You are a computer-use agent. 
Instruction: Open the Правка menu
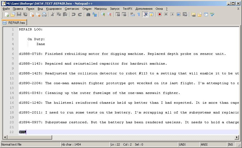(18, 9)
